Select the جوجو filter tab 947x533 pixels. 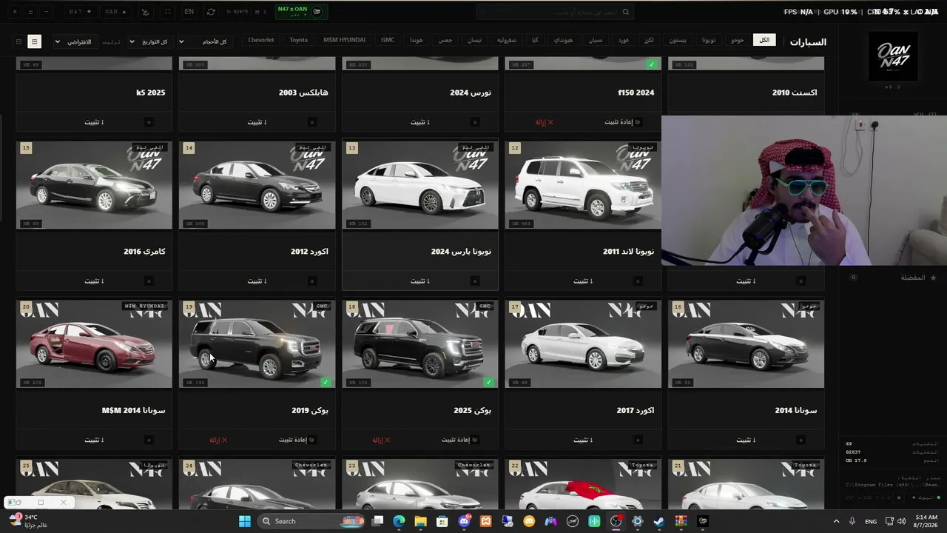737,40
